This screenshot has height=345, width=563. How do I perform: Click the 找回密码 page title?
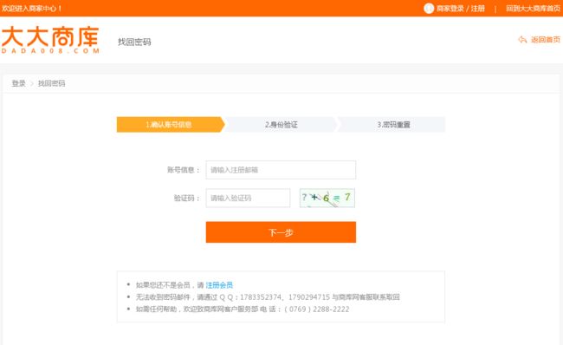(134, 42)
